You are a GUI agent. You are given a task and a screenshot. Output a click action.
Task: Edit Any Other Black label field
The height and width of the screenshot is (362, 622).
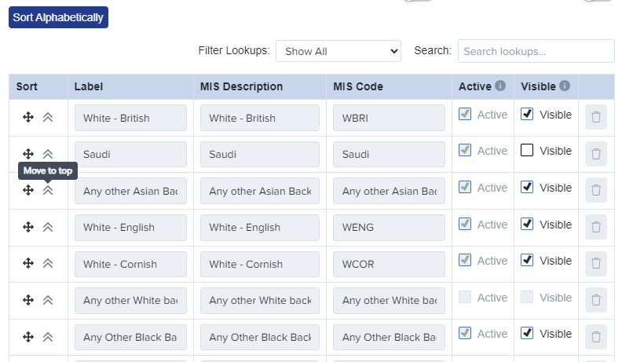130,337
